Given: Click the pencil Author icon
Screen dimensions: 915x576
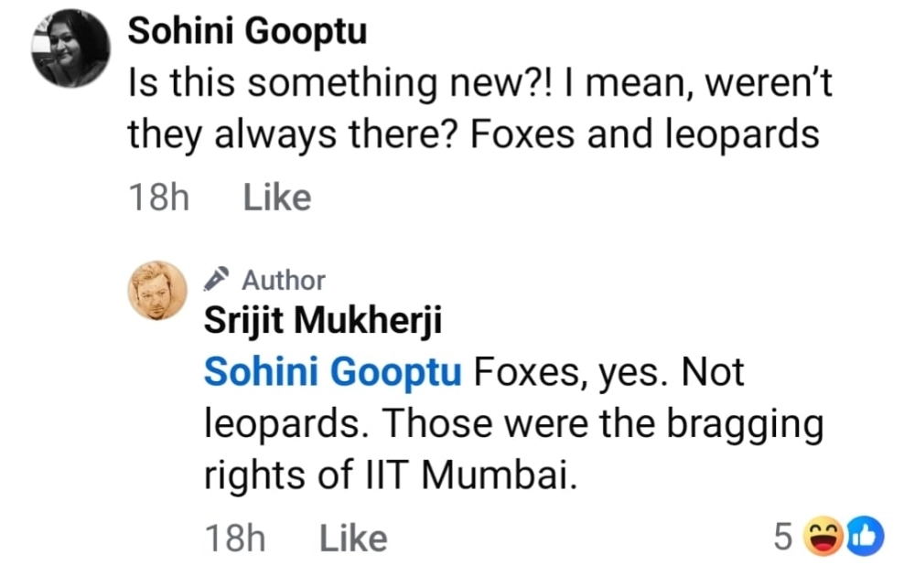Looking at the screenshot, I should pyautogui.click(x=217, y=278).
